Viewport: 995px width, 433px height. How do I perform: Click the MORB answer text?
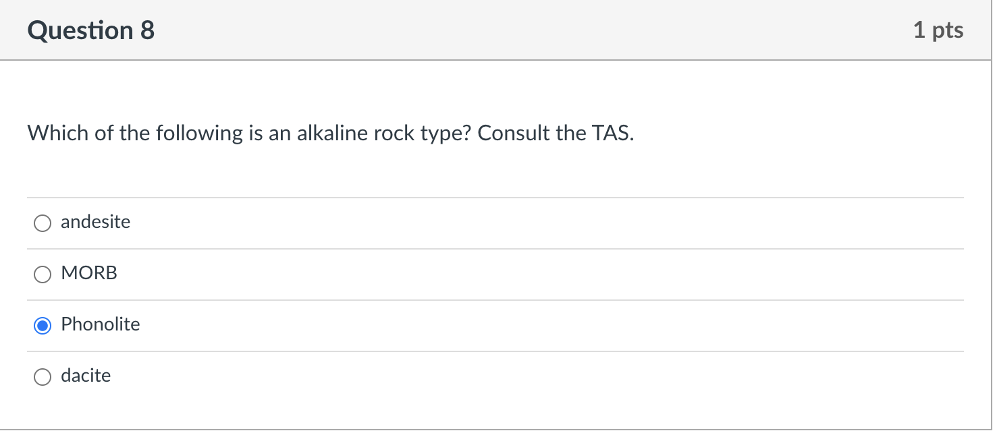(x=89, y=273)
